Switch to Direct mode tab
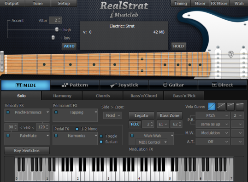The height and width of the screenshot is (182, 248). [222, 85]
